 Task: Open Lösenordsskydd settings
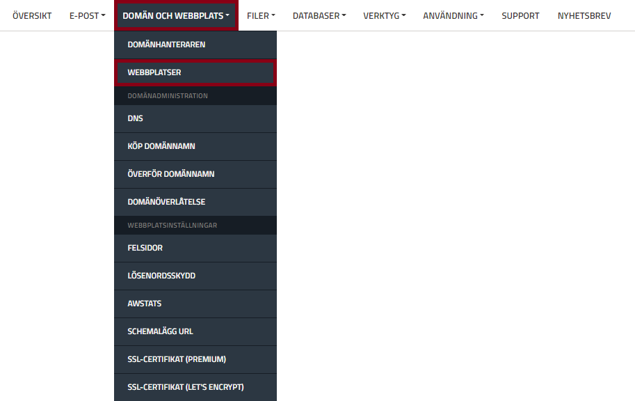[195, 276]
